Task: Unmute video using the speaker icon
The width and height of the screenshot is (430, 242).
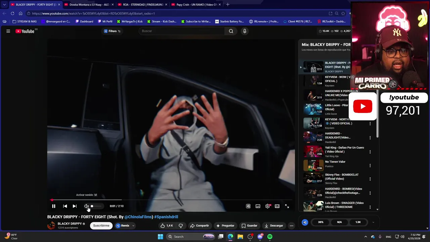Action: [86, 206]
